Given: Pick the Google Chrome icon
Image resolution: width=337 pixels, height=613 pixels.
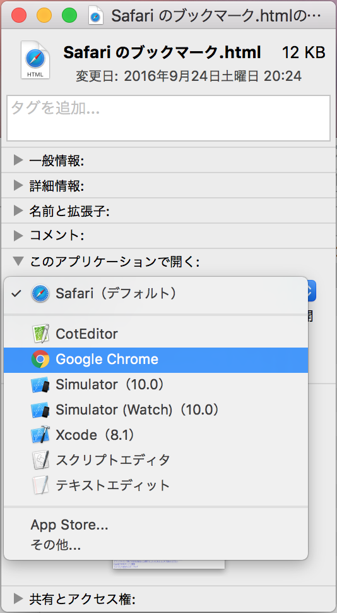Looking at the screenshot, I should click(x=40, y=360).
